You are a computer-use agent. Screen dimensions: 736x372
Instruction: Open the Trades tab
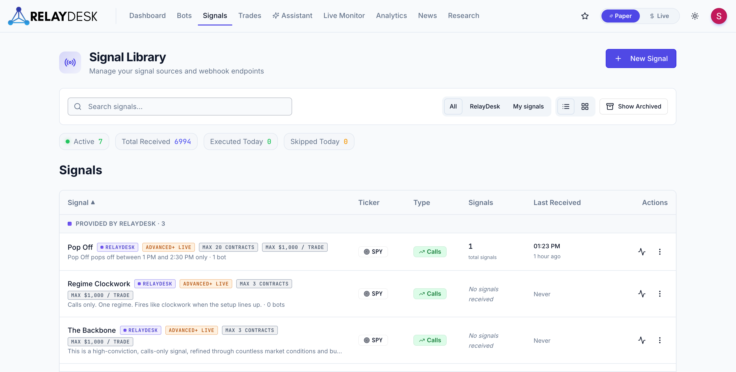[x=250, y=16]
